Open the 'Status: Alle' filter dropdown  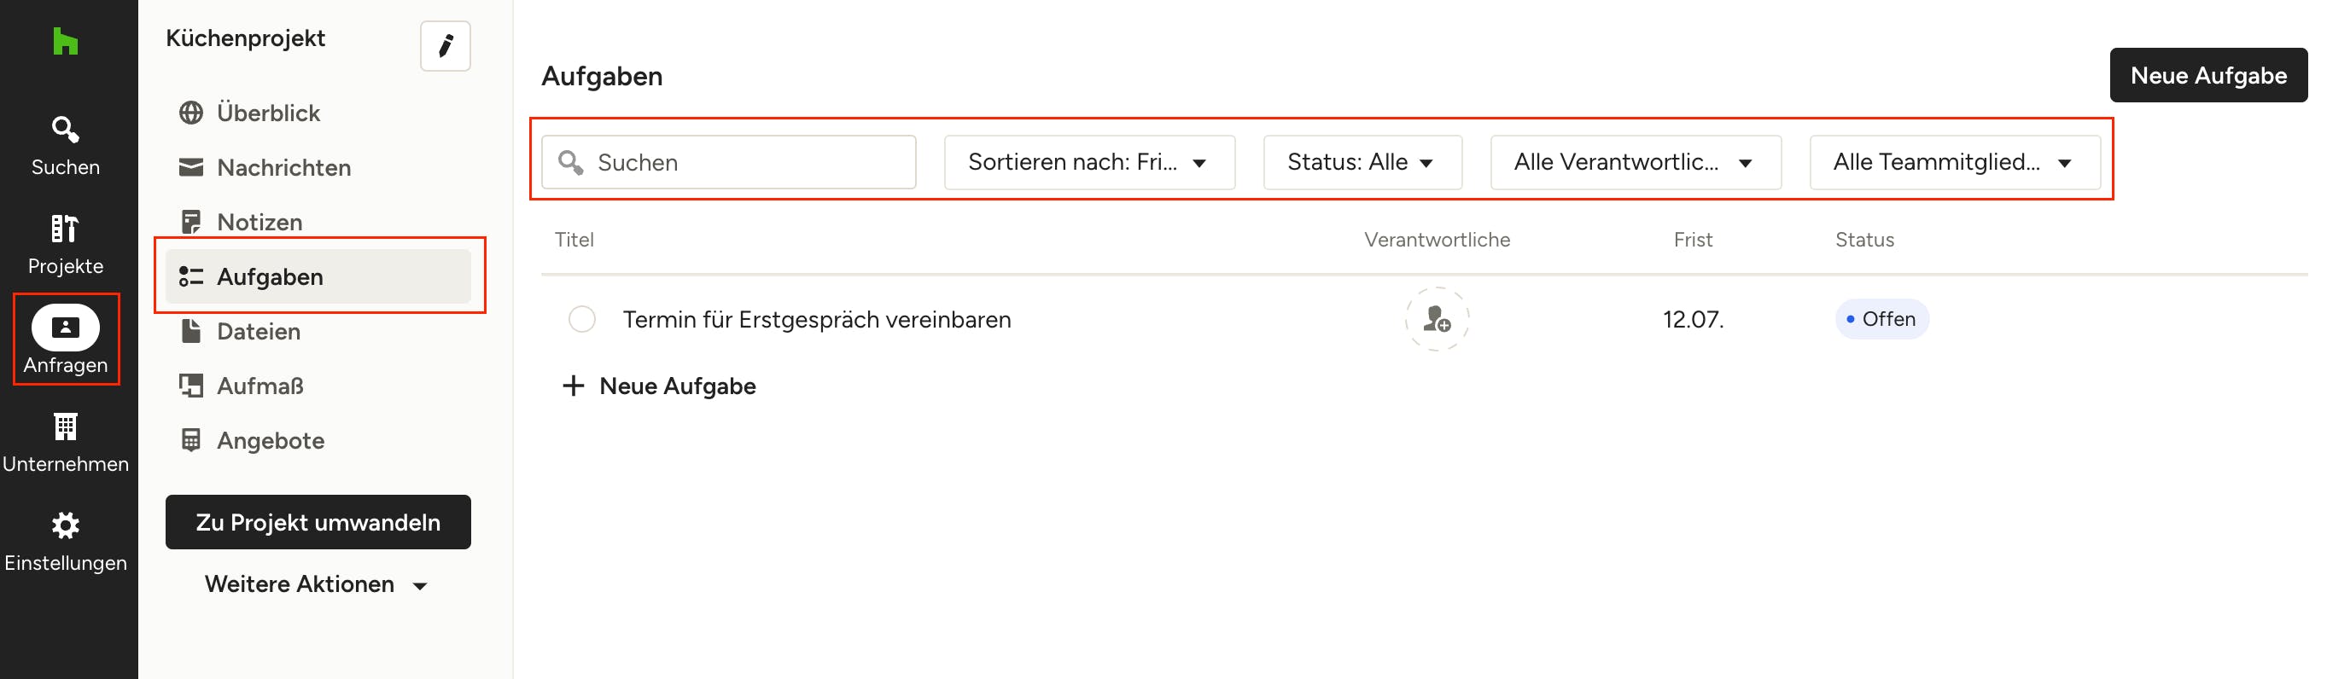click(x=1362, y=163)
